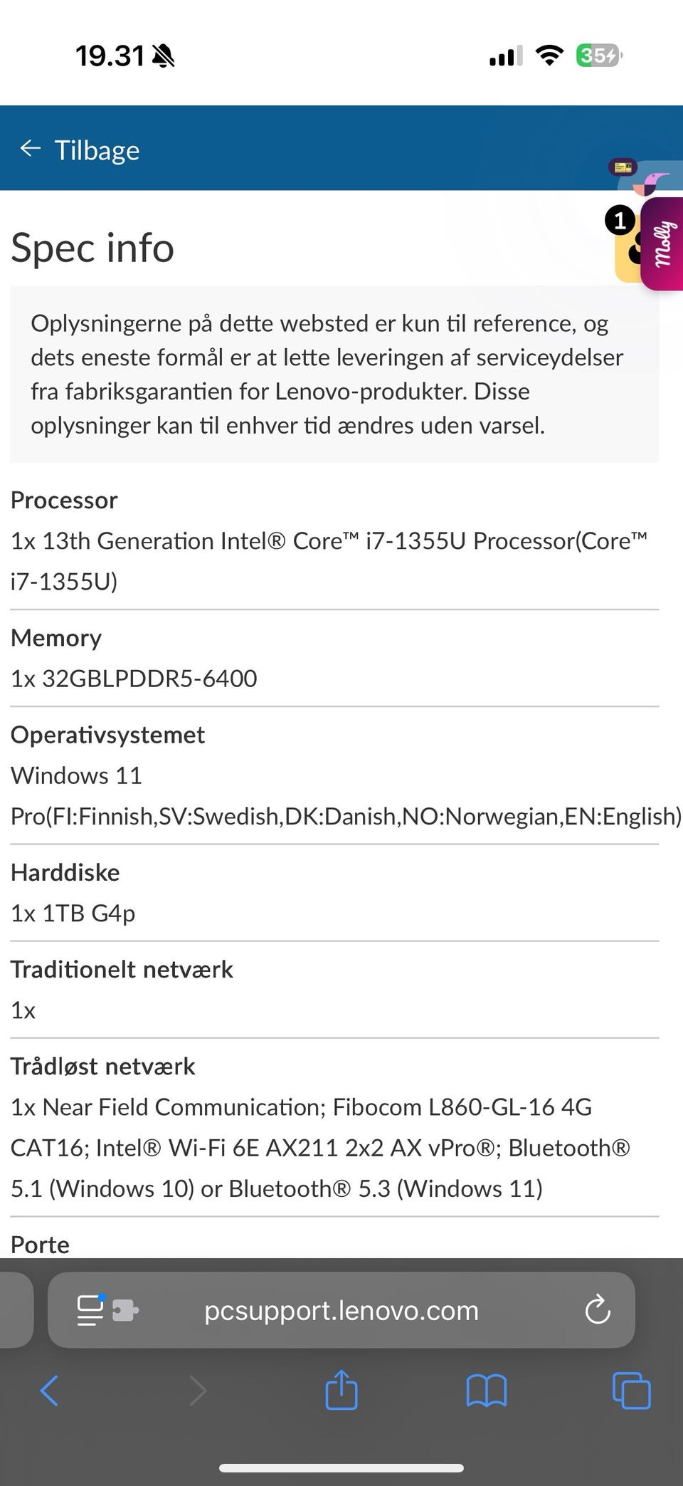
Task: Tap the silent mode bell icon
Action: pyautogui.click(x=164, y=56)
